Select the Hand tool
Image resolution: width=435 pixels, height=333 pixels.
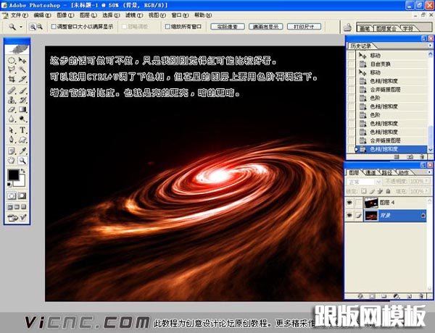(x=12, y=161)
